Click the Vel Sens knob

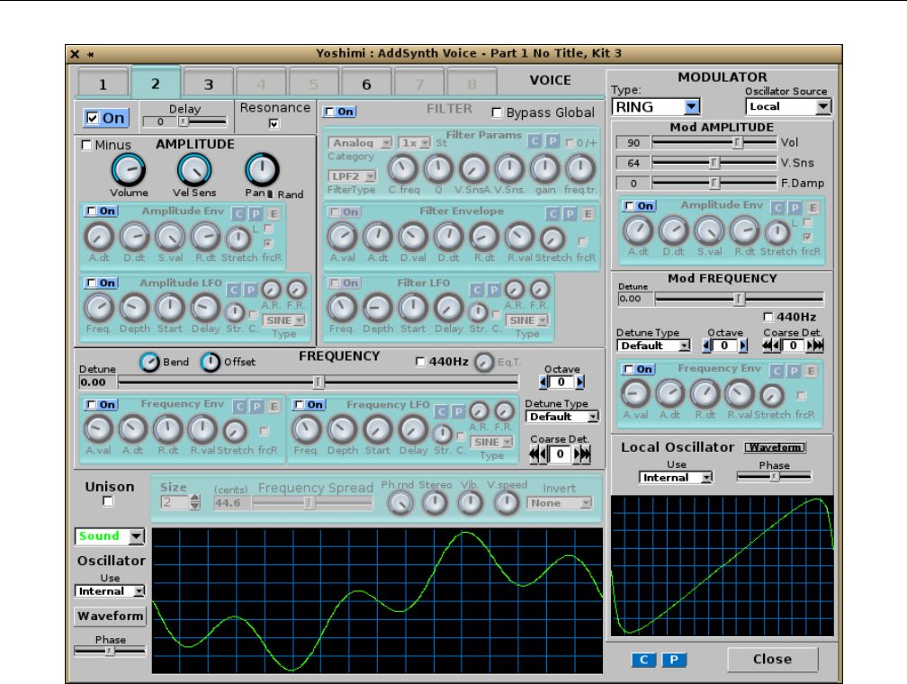point(194,169)
